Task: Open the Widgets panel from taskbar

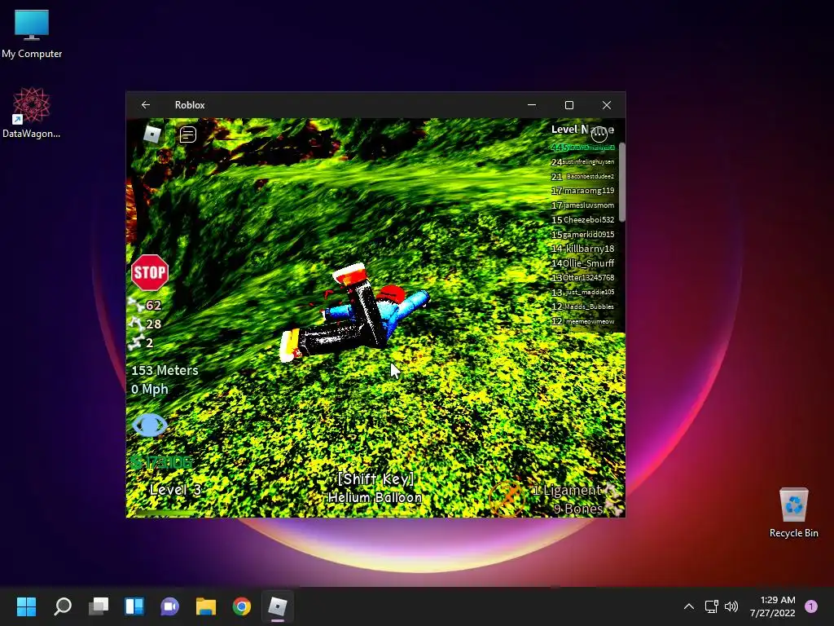Action: pos(134,606)
